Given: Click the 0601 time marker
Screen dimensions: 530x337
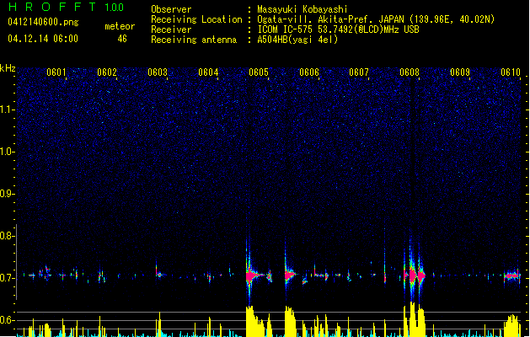Looking at the screenshot, I should tap(56, 72).
